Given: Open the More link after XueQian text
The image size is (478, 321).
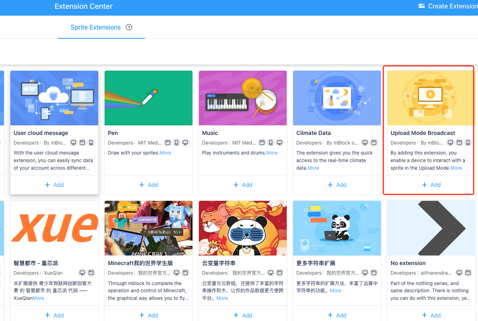Looking at the screenshot, I should [x=38, y=298].
